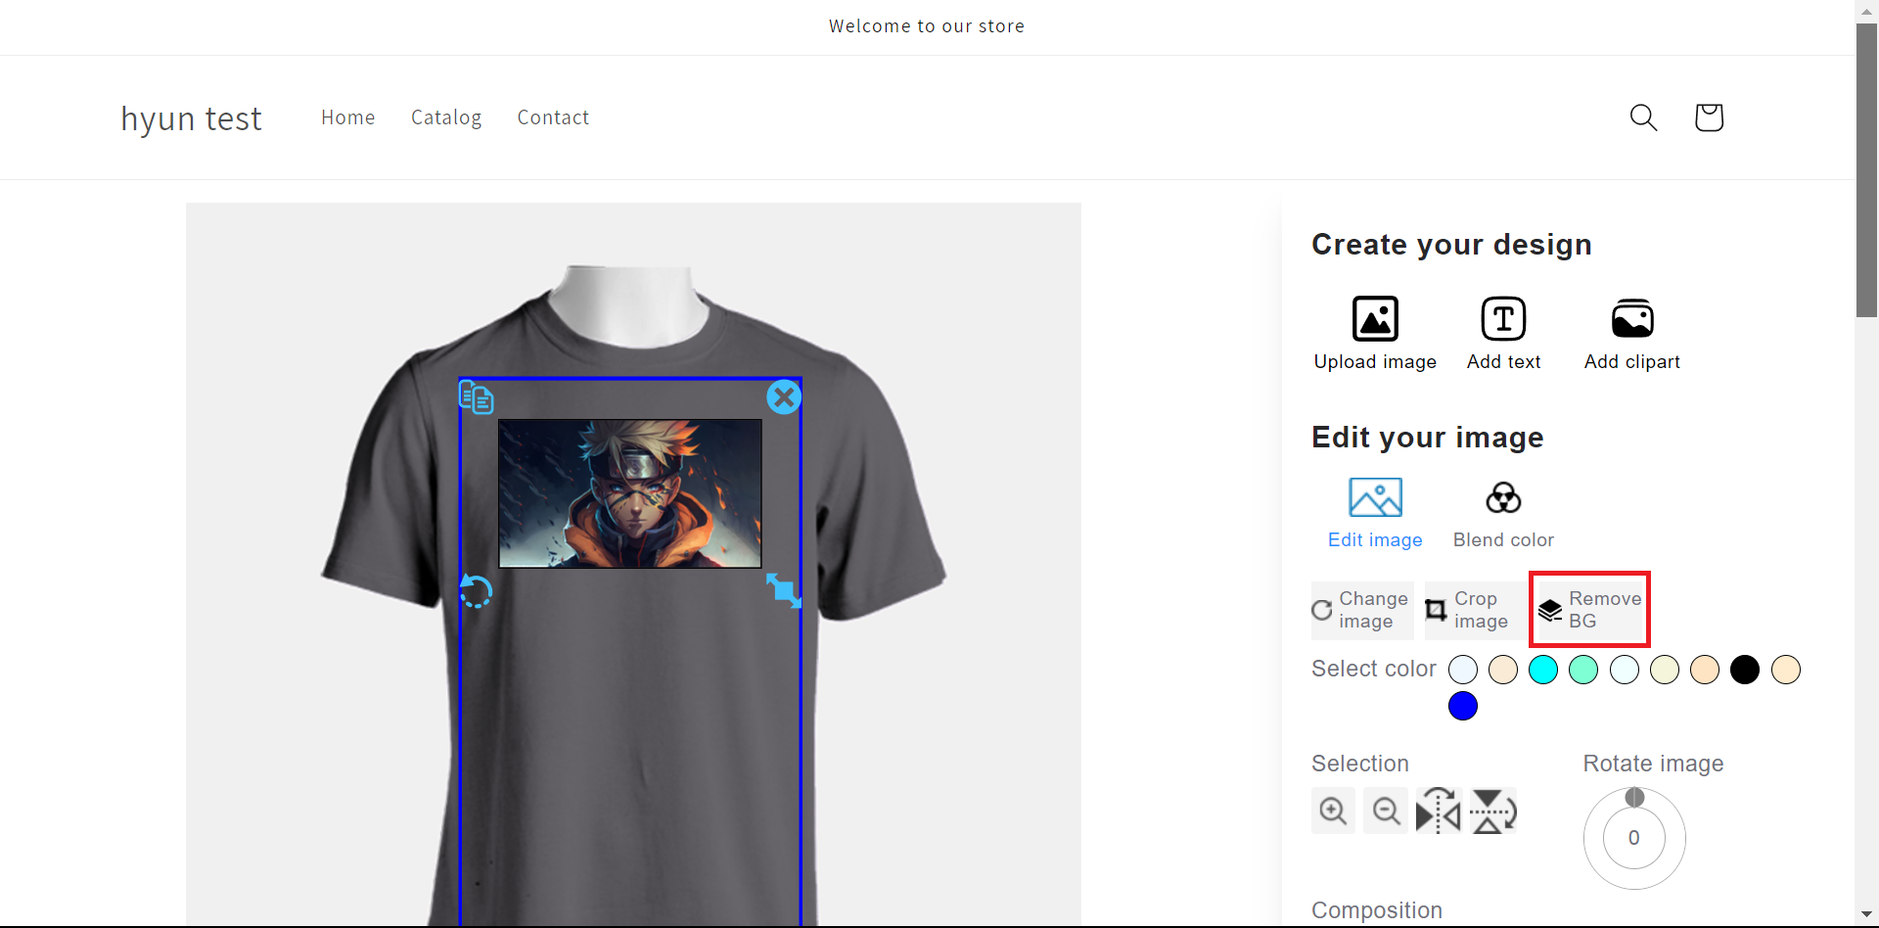Choose the cyan color swatch
Screen dimensions: 1879x928
pyautogui.click(x=1543, y=670)
